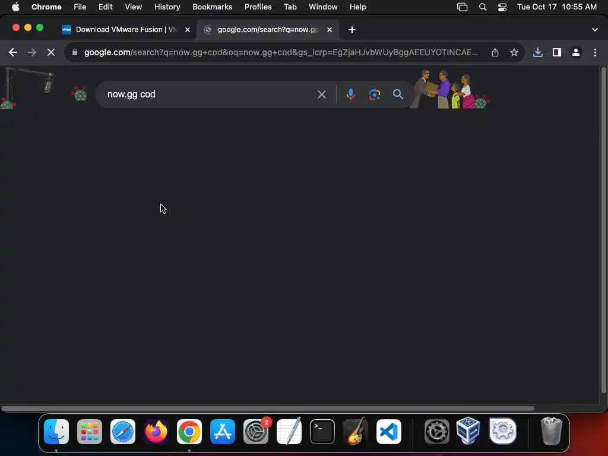Image resolution: width=608 pixels, height=456 pixels.
Task: Open the Help menu
Action: [x=357, y=7]
